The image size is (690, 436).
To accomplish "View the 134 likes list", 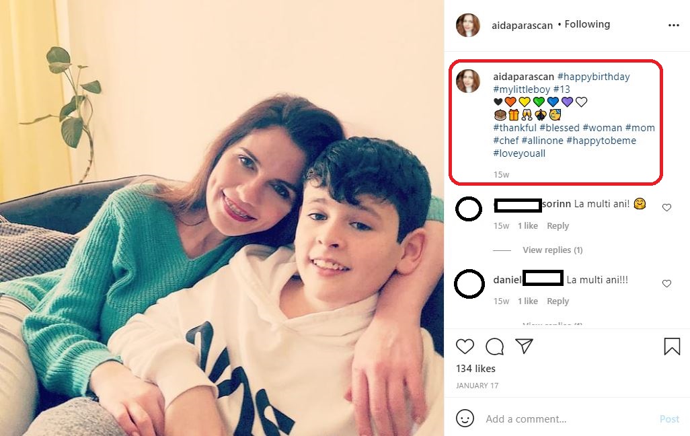I will click(475, 369).
